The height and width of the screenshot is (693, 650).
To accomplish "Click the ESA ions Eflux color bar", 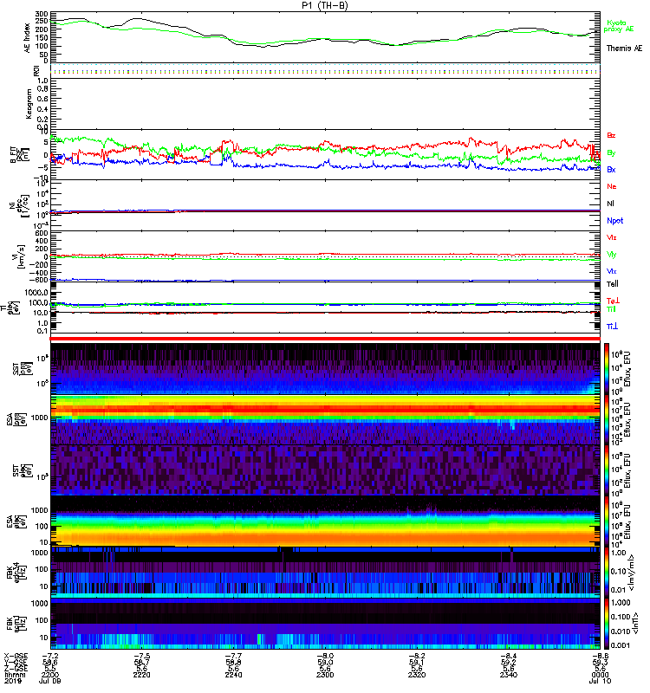I will (606, 419).
